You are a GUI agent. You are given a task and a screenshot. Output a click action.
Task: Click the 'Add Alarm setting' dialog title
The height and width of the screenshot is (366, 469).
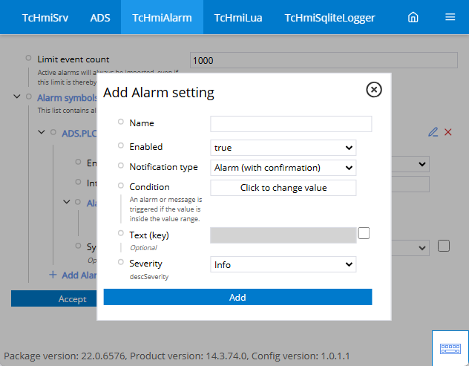click(x=159, y=92)
